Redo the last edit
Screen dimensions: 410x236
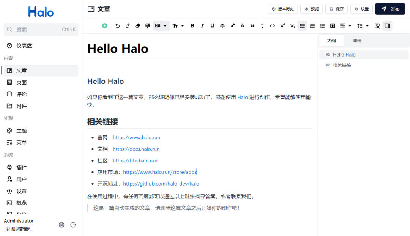[x=128, y=26]
